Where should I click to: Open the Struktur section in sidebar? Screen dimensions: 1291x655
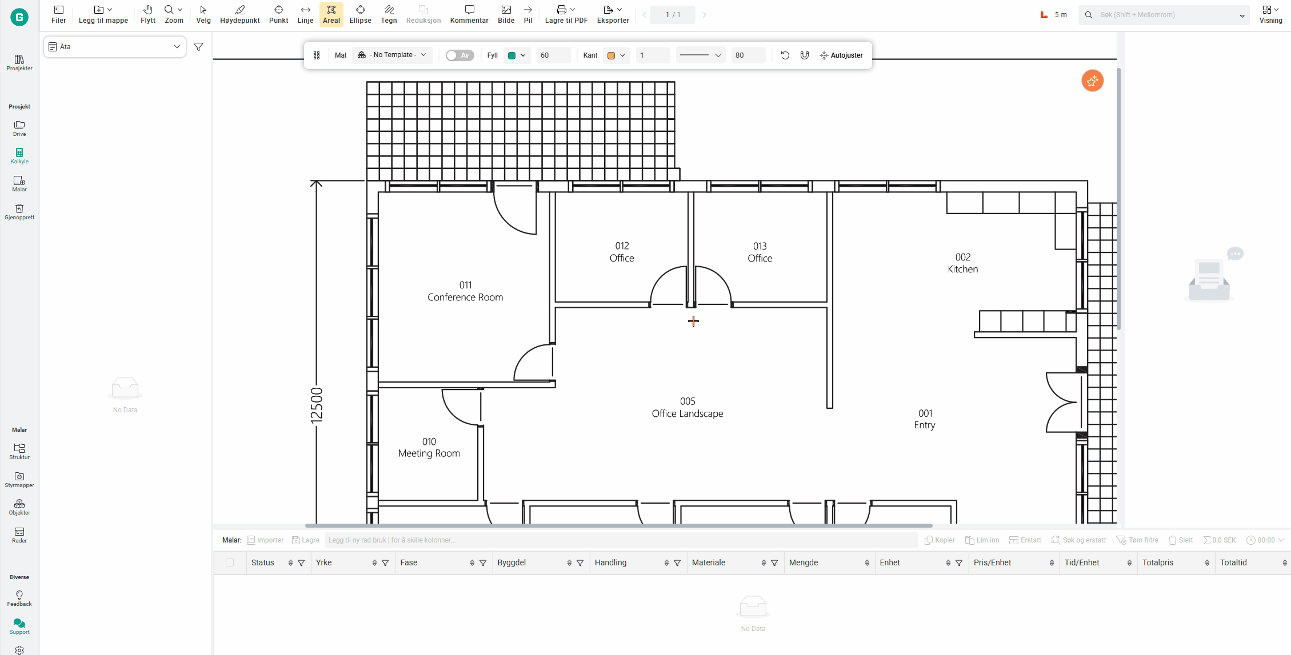pyautogui.click(x=19, y=451)
